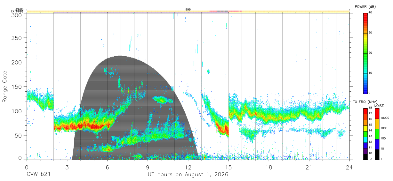Click the green middle of POWER color bar
This screenshot has height=181, width=393.
(x=365, y=54)
